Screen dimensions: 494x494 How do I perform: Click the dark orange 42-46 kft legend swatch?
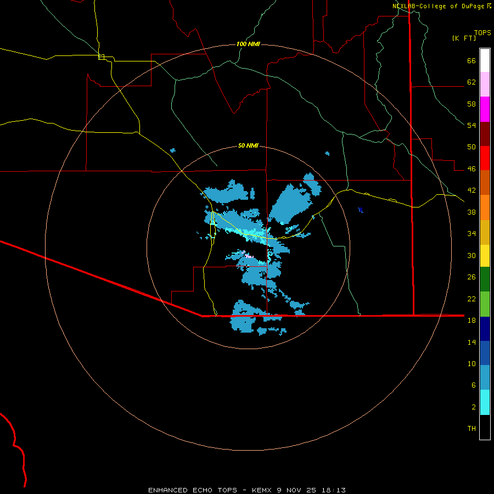pyautogui.click(x=485, y=183)
